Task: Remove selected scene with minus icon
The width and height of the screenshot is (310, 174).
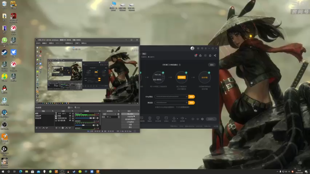Action: 40,128
